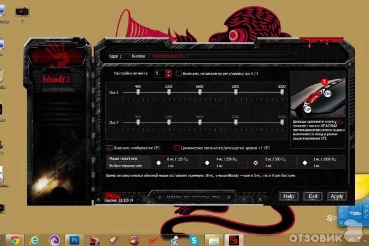Enable cyclic +/- CPI level change checkbox
The width and height of the screenshot is (369, 246).
point(177,148)
